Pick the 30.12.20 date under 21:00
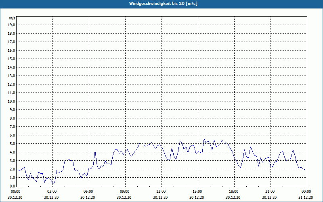The image size is (323, 202). (269, 197)
